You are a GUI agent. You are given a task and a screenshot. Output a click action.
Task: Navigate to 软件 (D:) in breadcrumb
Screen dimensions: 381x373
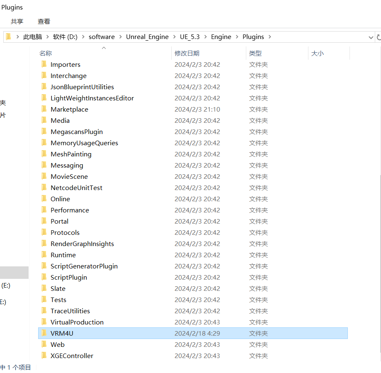pos(65,37)
